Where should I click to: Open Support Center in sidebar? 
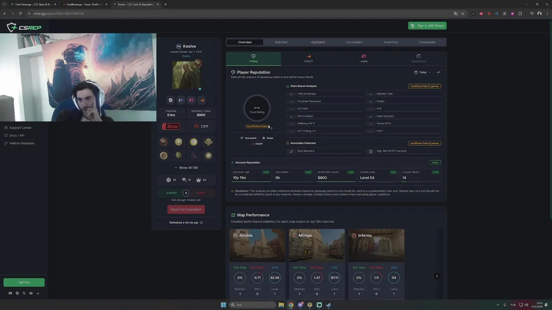pos(18,127)
